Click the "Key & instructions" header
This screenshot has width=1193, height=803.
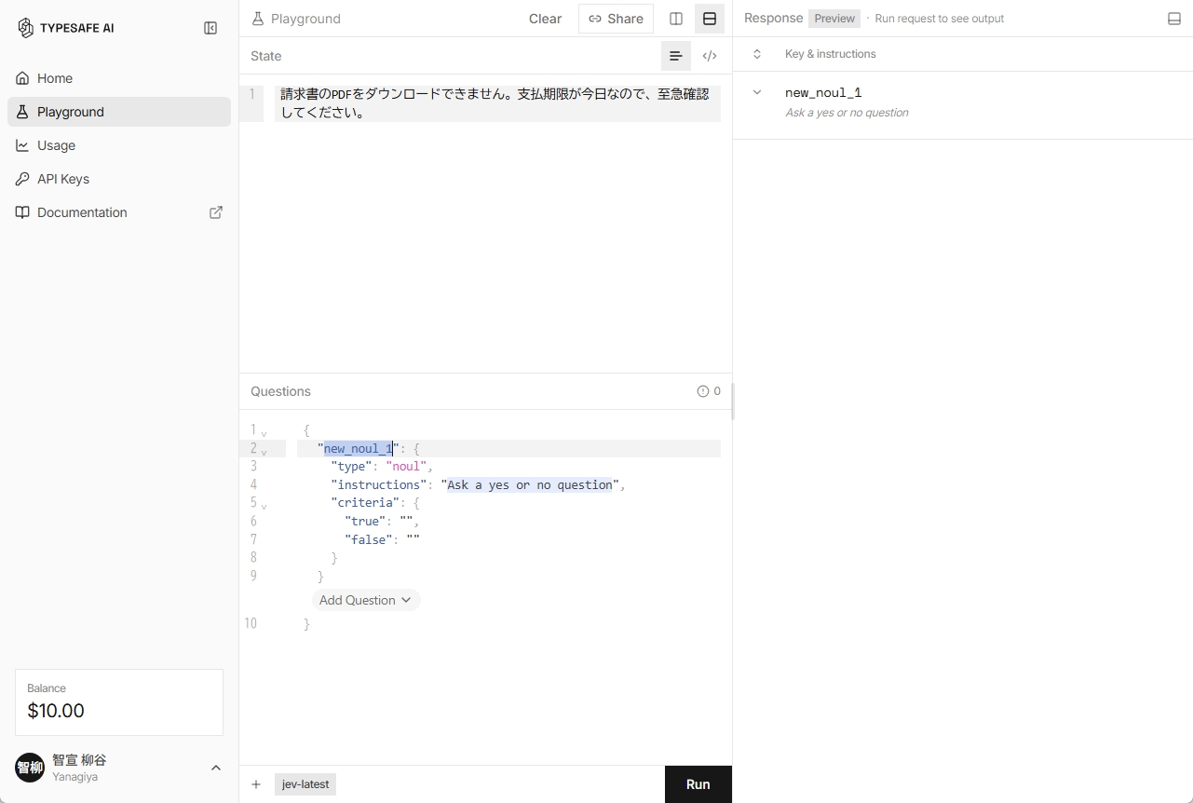(x=831, y=54)
